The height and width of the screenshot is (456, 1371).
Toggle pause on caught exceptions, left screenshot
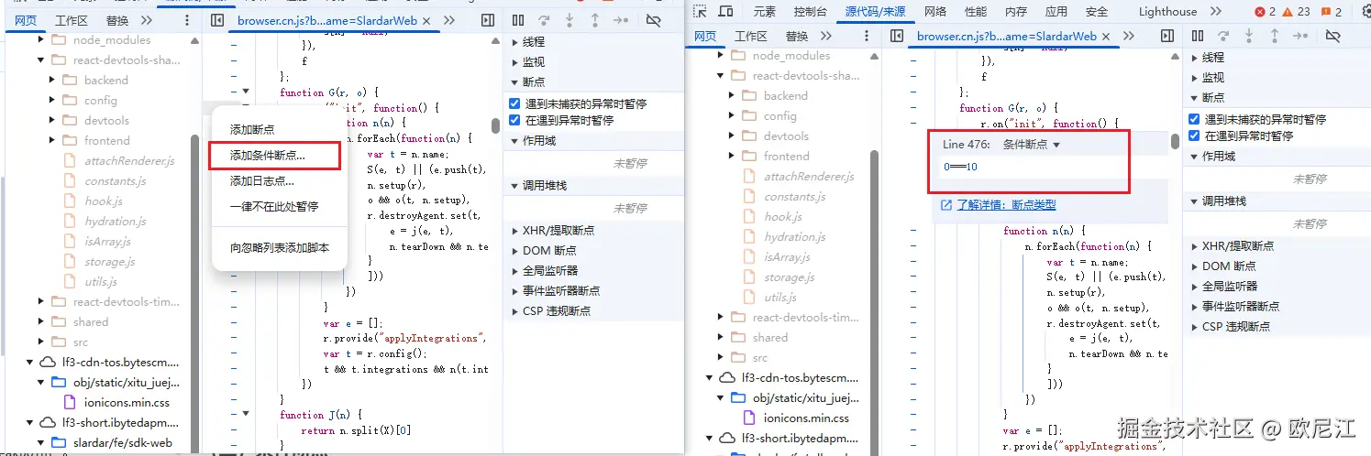(514, 120)
